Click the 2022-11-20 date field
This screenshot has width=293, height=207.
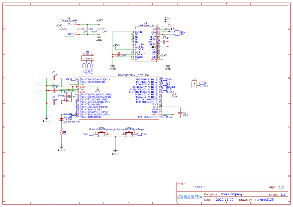pos(225,199)
